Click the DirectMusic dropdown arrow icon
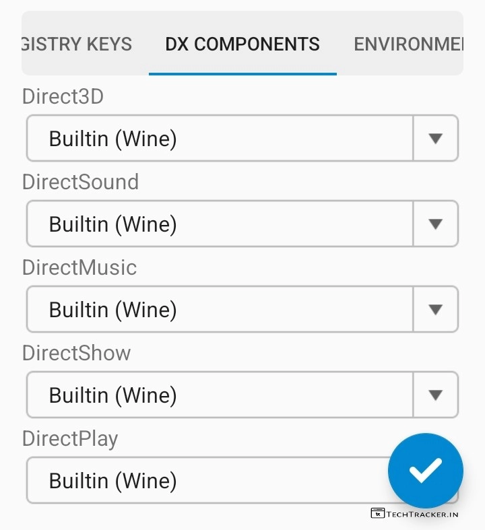Image resolution: width=485 pixels, height=530 pixels. (435, 309)
